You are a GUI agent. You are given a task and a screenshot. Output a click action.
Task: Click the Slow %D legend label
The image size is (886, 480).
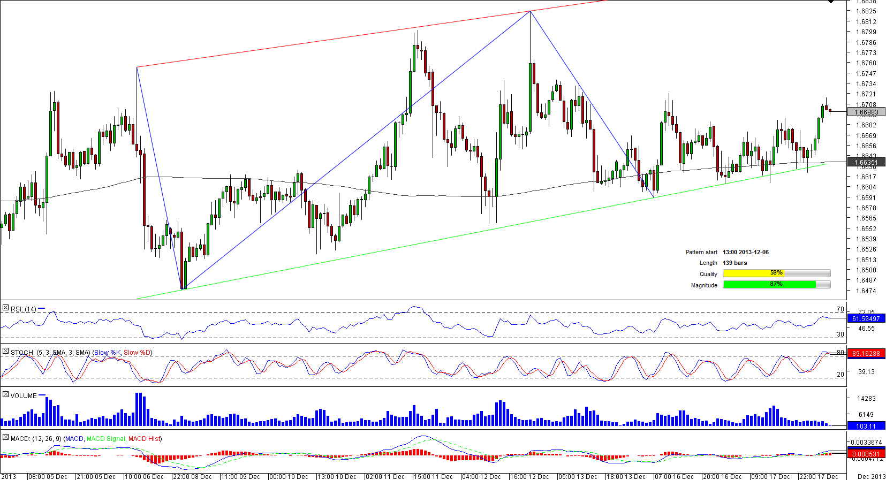pos(137,353)
